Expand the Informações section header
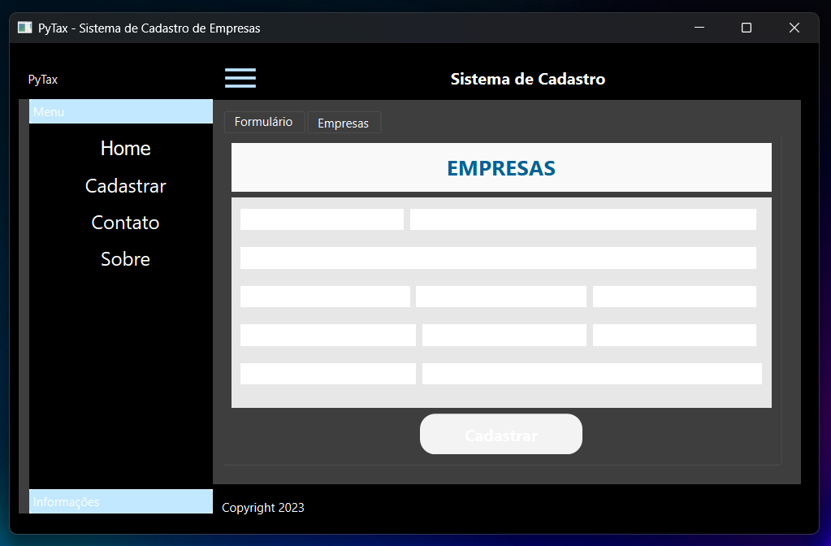831x546 pixels. click(120, 501)
